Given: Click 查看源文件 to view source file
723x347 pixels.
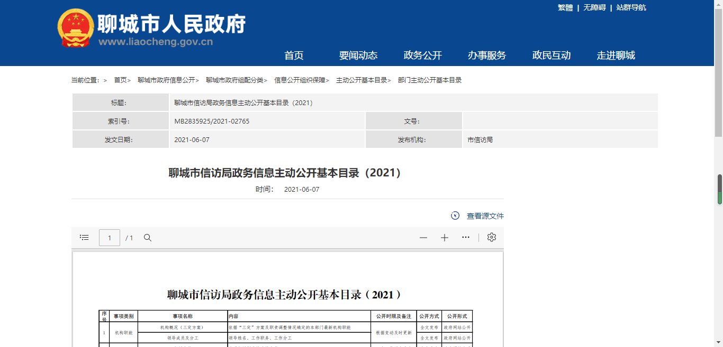Looking at the screenshot, I should 485,216.
